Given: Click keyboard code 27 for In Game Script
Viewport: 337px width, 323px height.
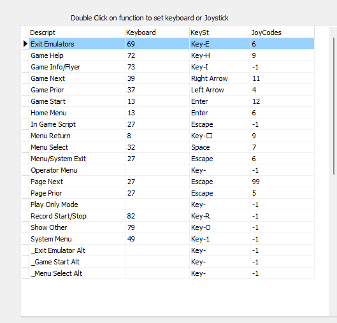Looking at the screenshot, I should (157, 124).
